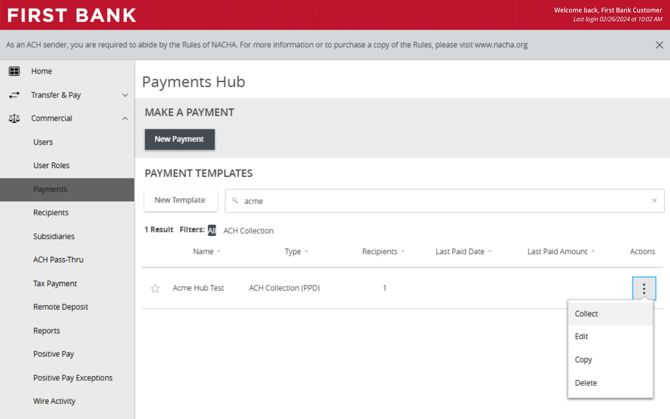The height and width of the screenshot is (419, 670).
Task: Click the Payments Hub page heading
Action: tap(193, 82)
